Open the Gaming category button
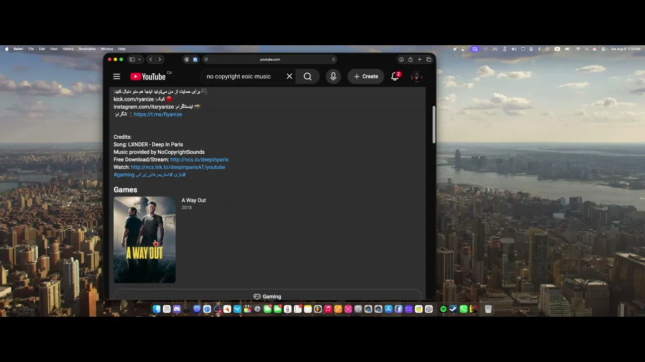Viewport: 645px width, 362px height. point(267,296)
